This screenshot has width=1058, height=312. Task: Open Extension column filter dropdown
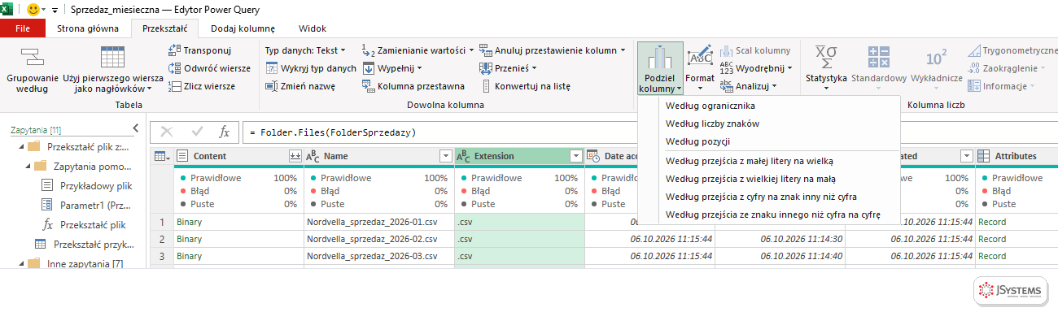[x=576, y=156]
